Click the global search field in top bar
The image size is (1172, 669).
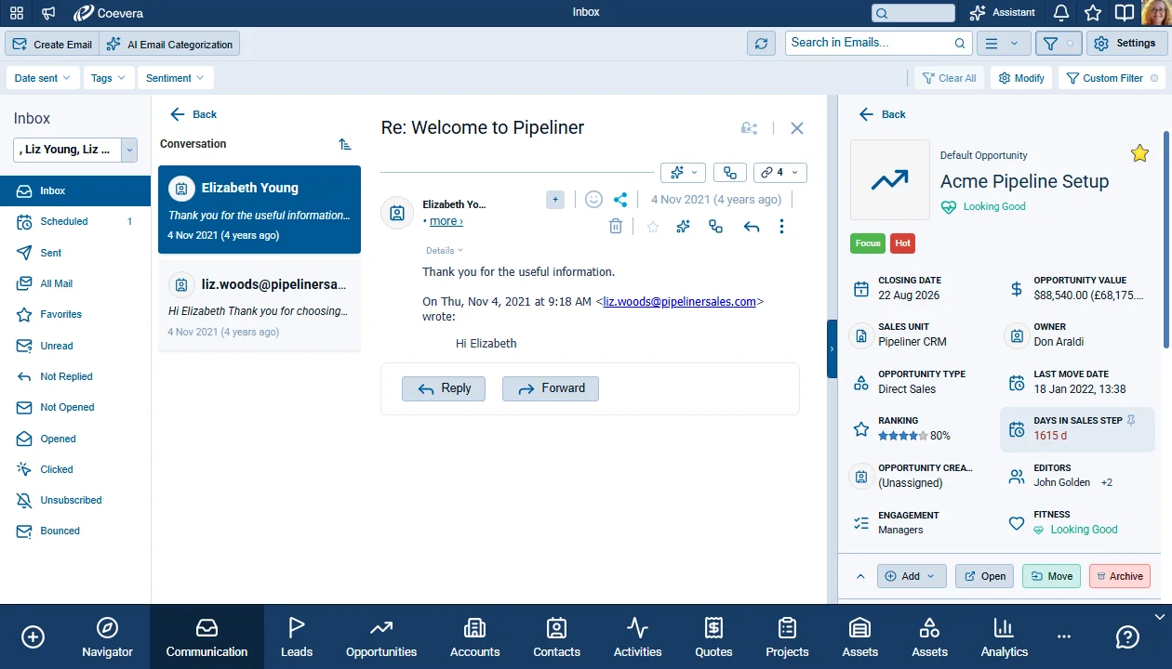[912, 13]
